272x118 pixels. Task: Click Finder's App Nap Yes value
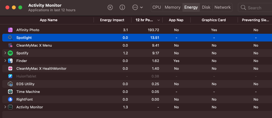pos(176,61)
